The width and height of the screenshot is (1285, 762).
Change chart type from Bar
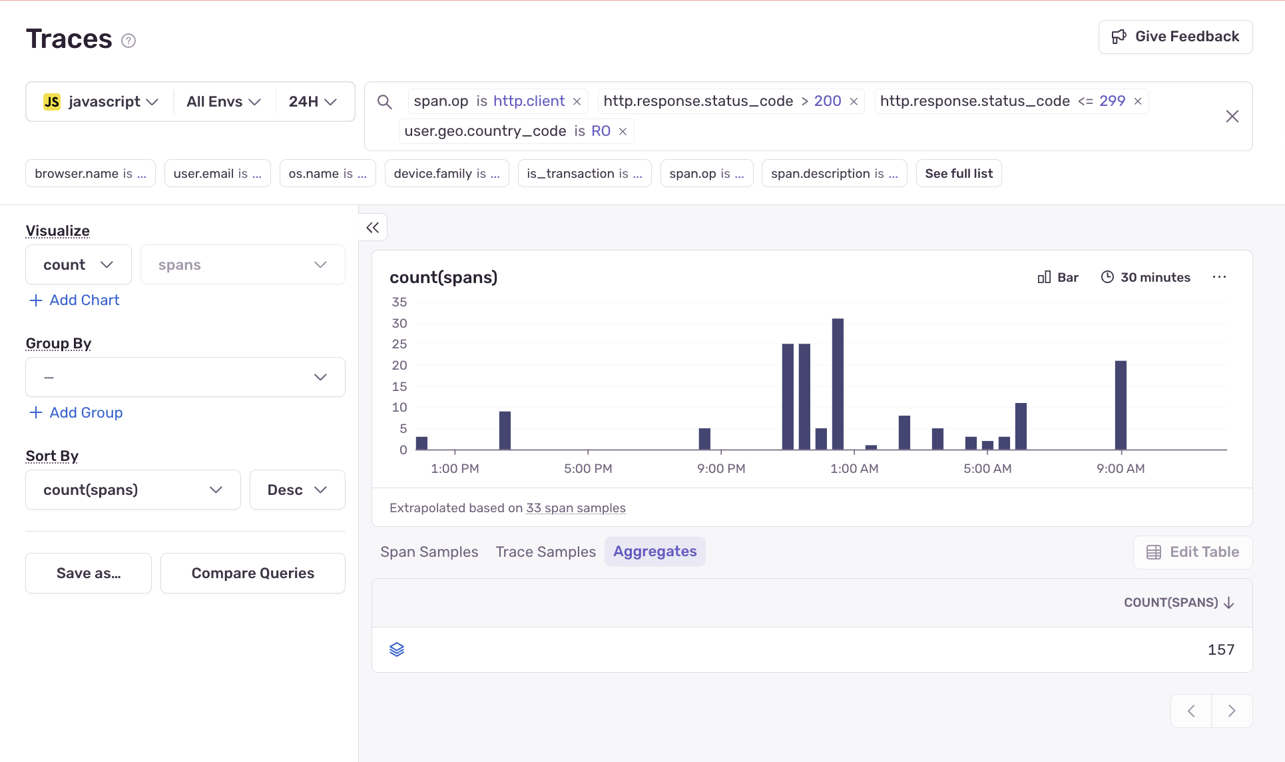(1058, 277)
